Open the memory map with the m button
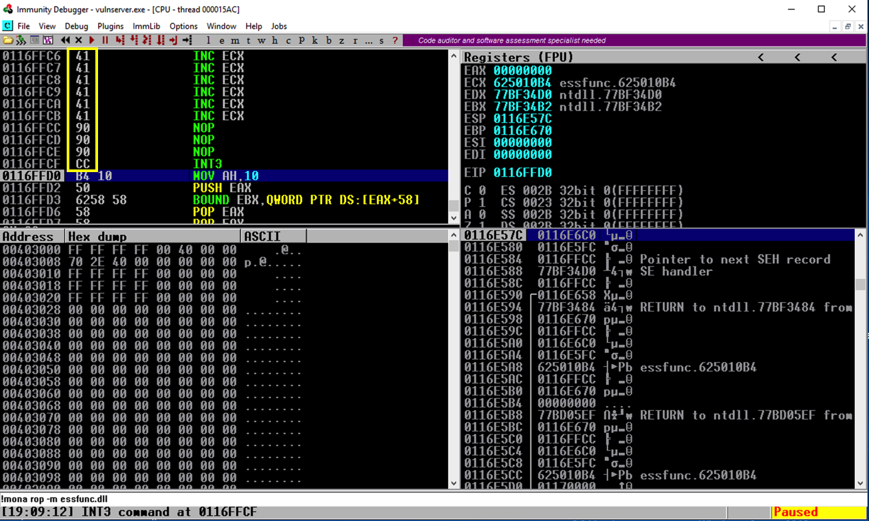Viewport: 869px width, 521px height. (235, 41)
